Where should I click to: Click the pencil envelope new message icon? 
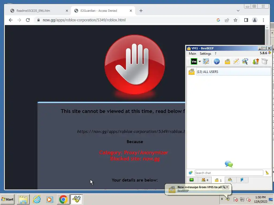click(236, 61)
